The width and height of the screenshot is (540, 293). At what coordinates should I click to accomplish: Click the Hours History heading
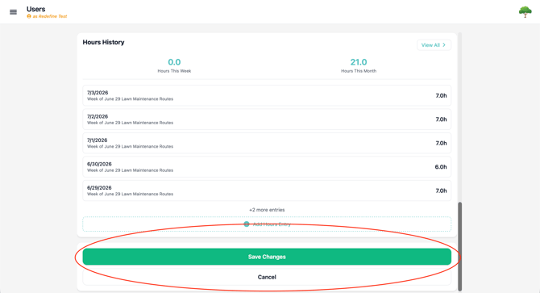point(103,42)
